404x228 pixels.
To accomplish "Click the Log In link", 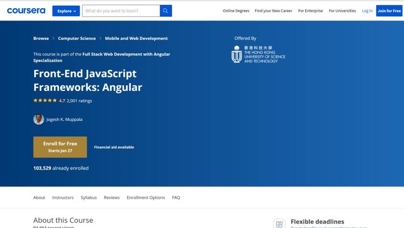I will click(367, 11).
